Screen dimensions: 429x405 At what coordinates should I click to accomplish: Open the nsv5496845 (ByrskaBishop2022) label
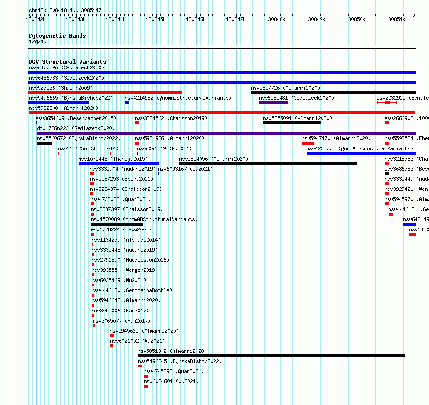coord(180,361)
